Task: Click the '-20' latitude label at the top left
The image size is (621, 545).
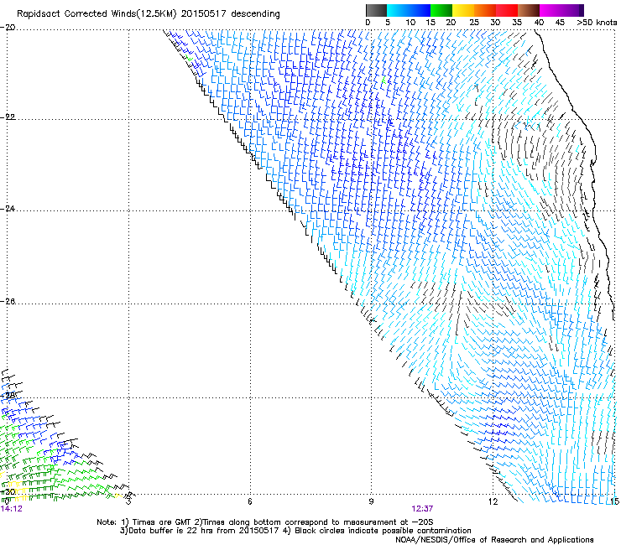Action: (8, 28)
